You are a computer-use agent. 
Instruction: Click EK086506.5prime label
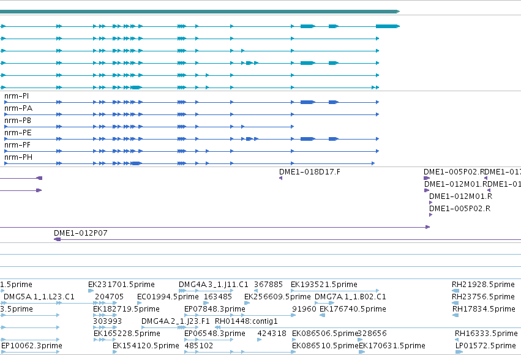click(325, 334)
